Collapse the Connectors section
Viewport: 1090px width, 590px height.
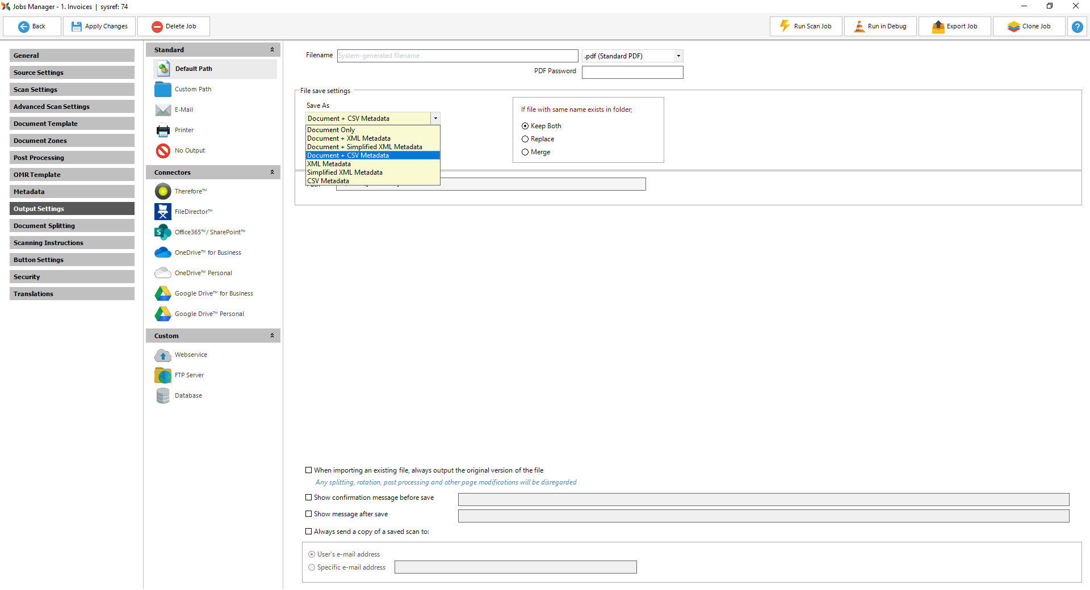pyautogui.click(x=272, y=172)
